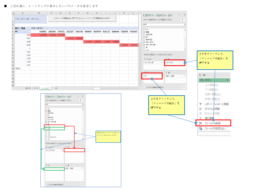The width and height of the screenshot is (254, 190).
Task: Click green ドローダウン dropdown in context menu
Action: tap(214, 80)
